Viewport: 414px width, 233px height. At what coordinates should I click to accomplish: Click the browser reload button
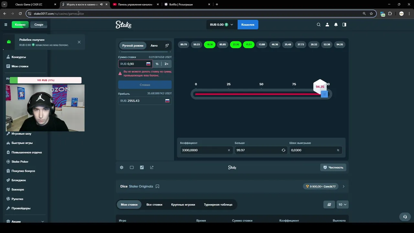(x=20, y=14)
